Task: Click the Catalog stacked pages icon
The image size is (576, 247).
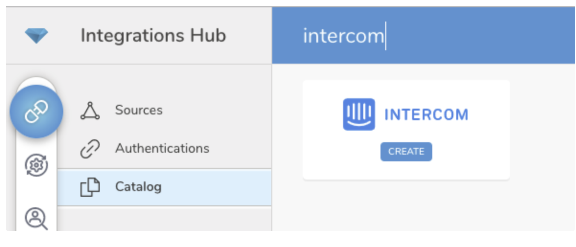Action: 90,187
